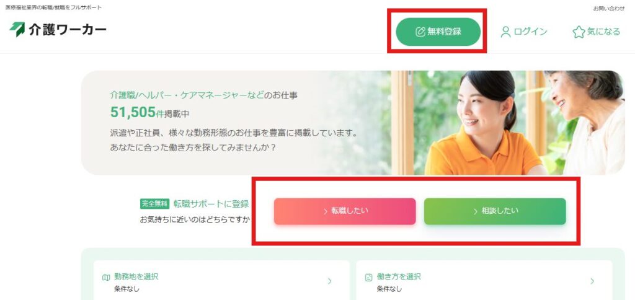635x300 pixels.
Task: Open the 働き方を選択 condition panel
Action: tap(484, 280)
